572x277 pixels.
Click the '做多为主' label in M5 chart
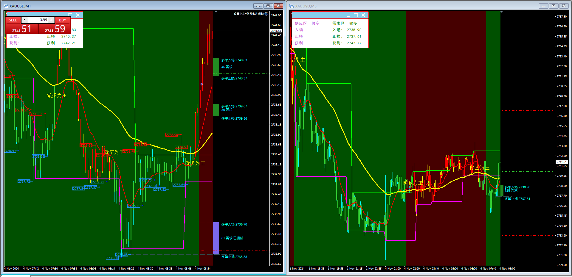[x=413, y=183]
